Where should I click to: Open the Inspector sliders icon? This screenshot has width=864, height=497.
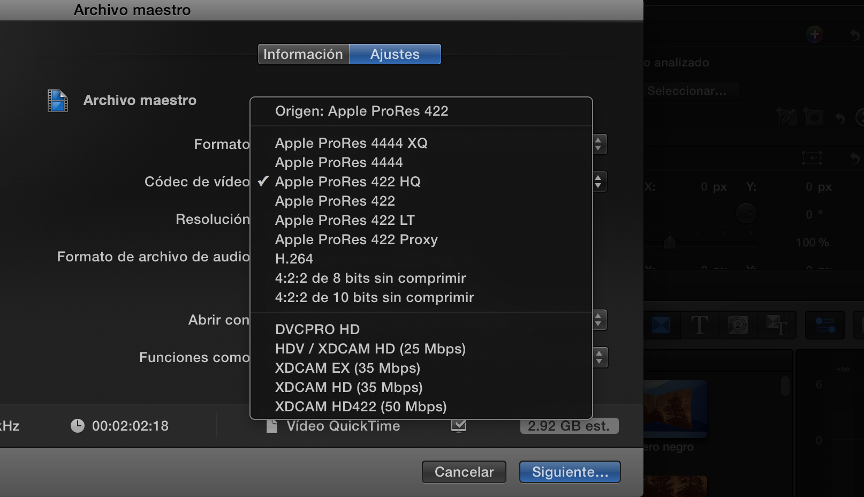point(824,325)
